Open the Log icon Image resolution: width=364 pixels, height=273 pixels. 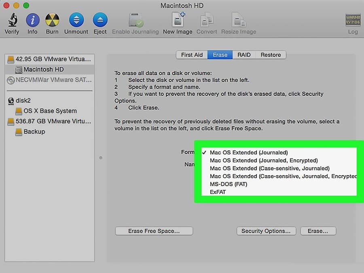(x=353, y=20)
